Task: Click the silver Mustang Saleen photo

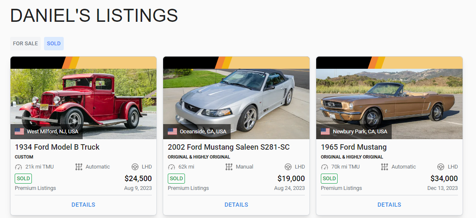Action: 237,99
